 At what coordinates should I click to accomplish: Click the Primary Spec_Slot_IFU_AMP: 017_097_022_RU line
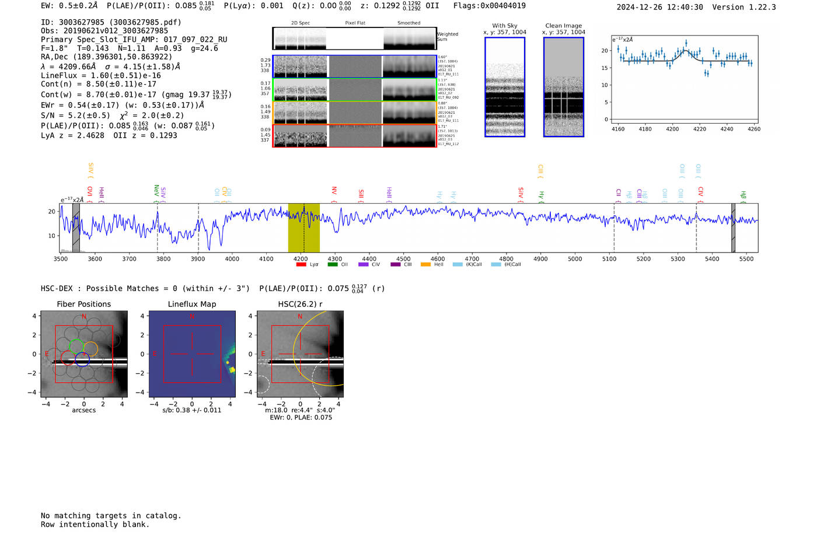[x=134, y=40]
